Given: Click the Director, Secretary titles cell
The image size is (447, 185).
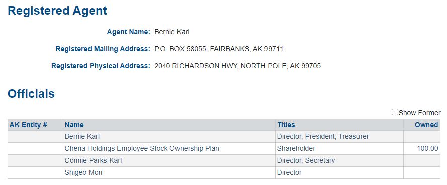Looking at the screenshot, I should 339,160.
